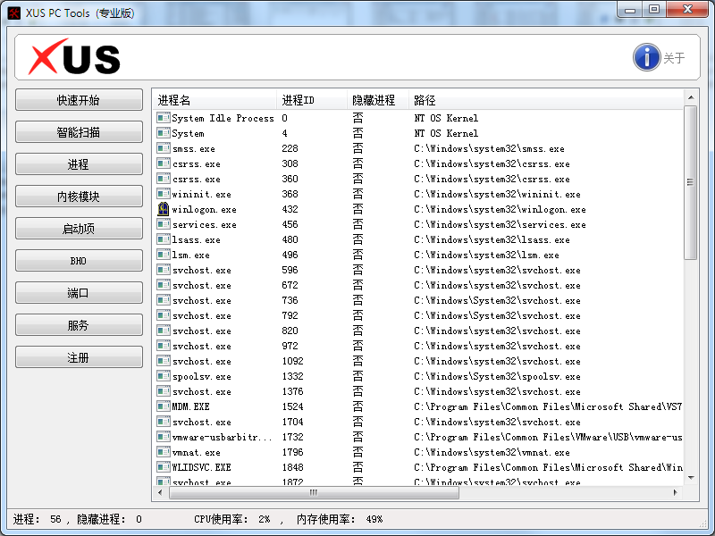
Task: Click the wininit.exe process icon
Action: [163, 194]
